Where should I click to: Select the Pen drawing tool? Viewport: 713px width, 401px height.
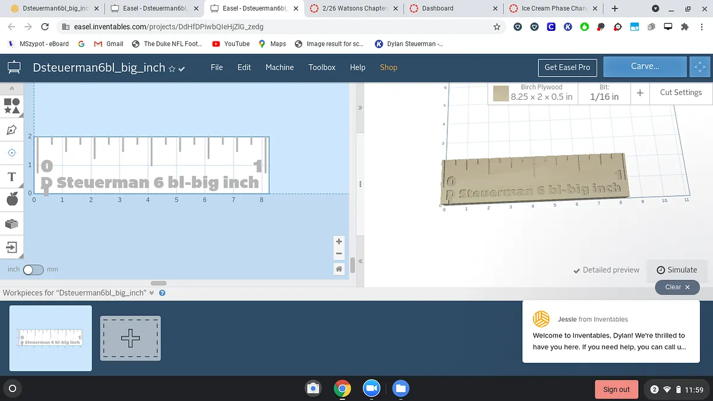pos(12,130)
